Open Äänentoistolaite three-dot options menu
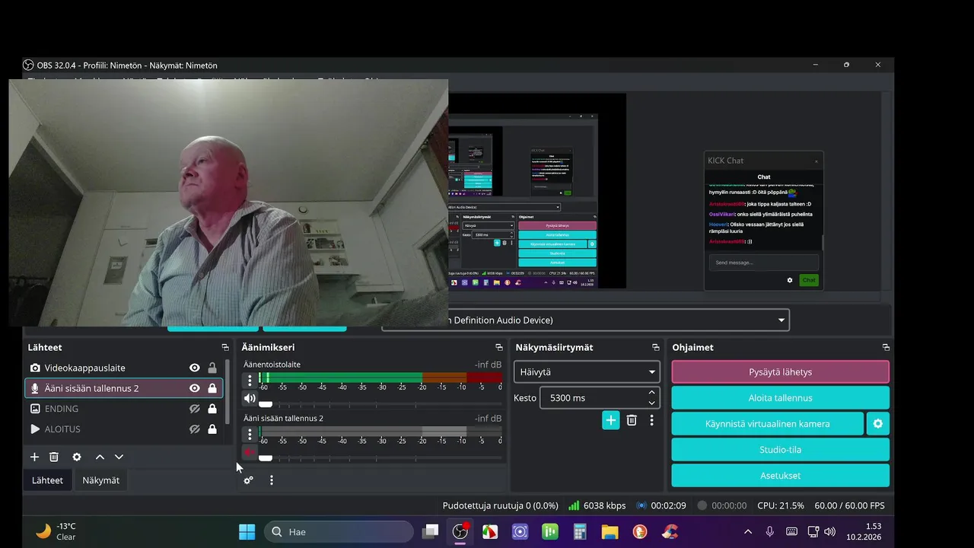The image size is (974, 548). [x=250, y=381]
